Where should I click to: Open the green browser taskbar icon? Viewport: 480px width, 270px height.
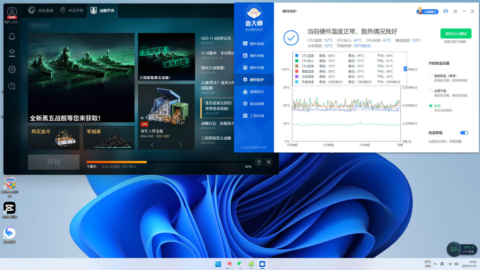pos(251,264)
